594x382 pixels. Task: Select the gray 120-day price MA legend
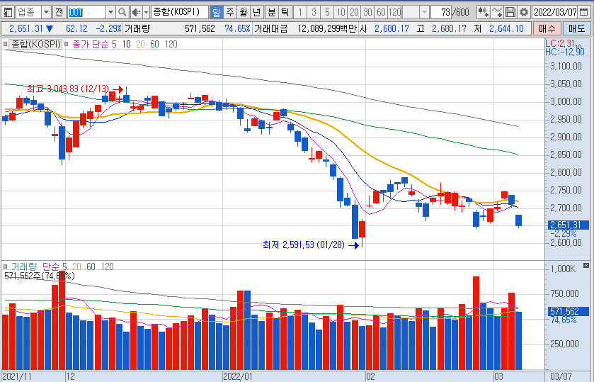(171, 44)
